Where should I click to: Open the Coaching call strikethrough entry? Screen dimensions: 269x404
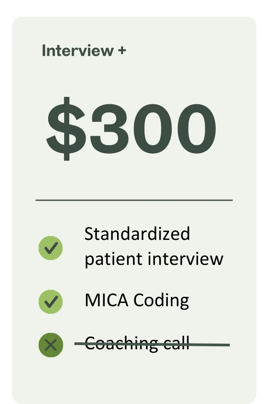coord(138,344)
